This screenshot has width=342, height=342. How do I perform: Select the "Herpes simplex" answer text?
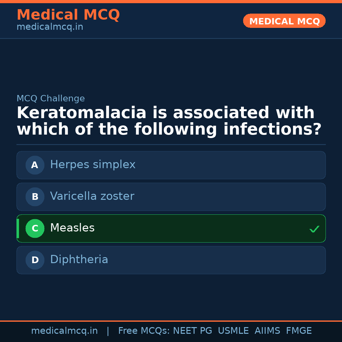pyautogui.click(x=93, y=165)
